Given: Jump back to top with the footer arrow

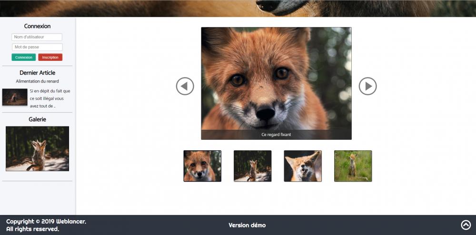Looking at the screenshot, I should 466,225.
